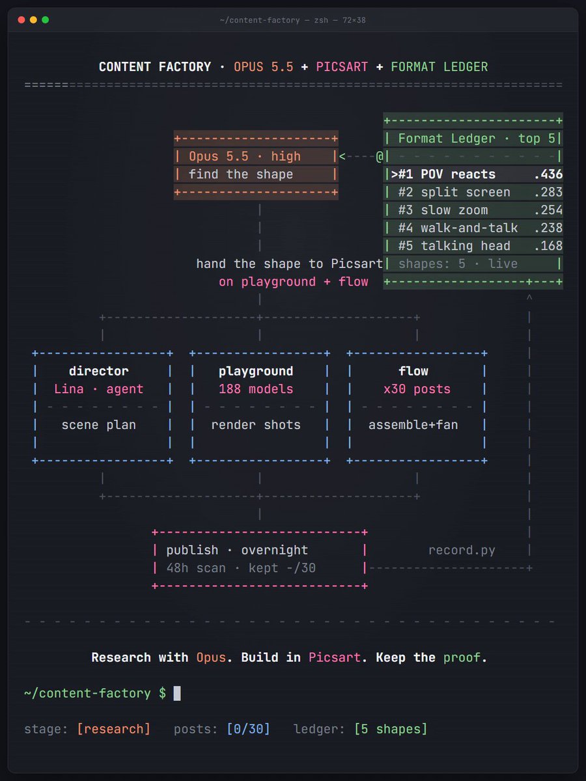
Task: Select the '#4 walk-and-talk' ledger row
Action: (473, 228)
